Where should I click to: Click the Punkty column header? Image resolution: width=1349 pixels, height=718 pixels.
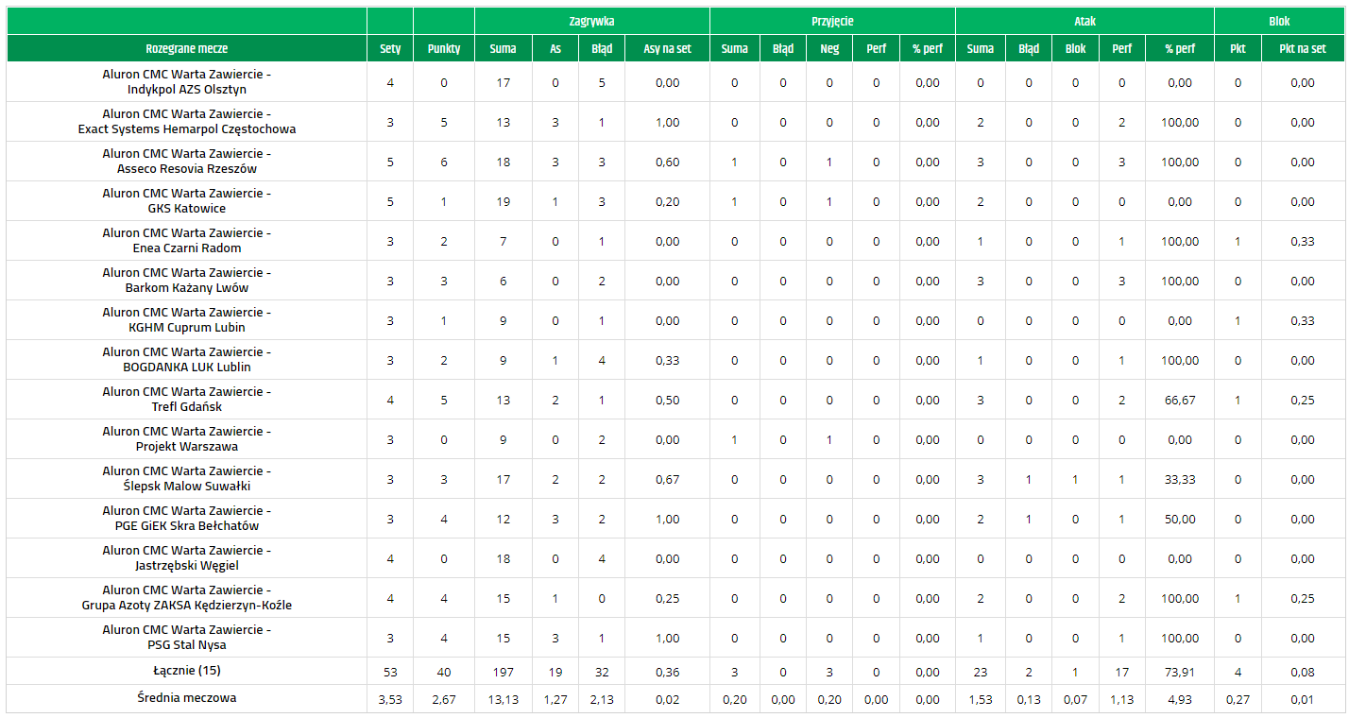pos(444,48)
